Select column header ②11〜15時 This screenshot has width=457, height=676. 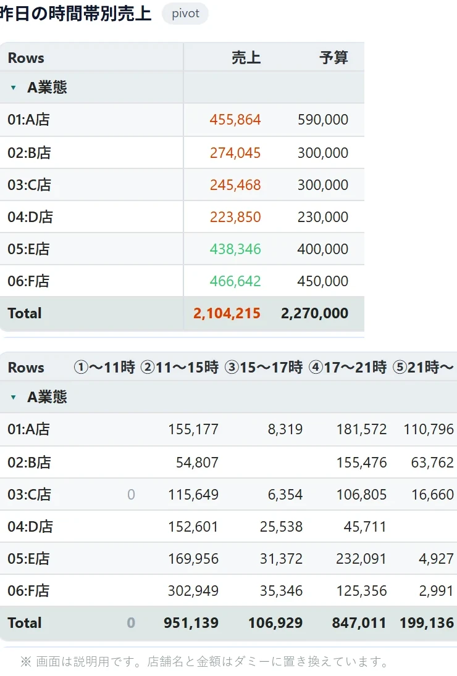[x=180, y=368]
